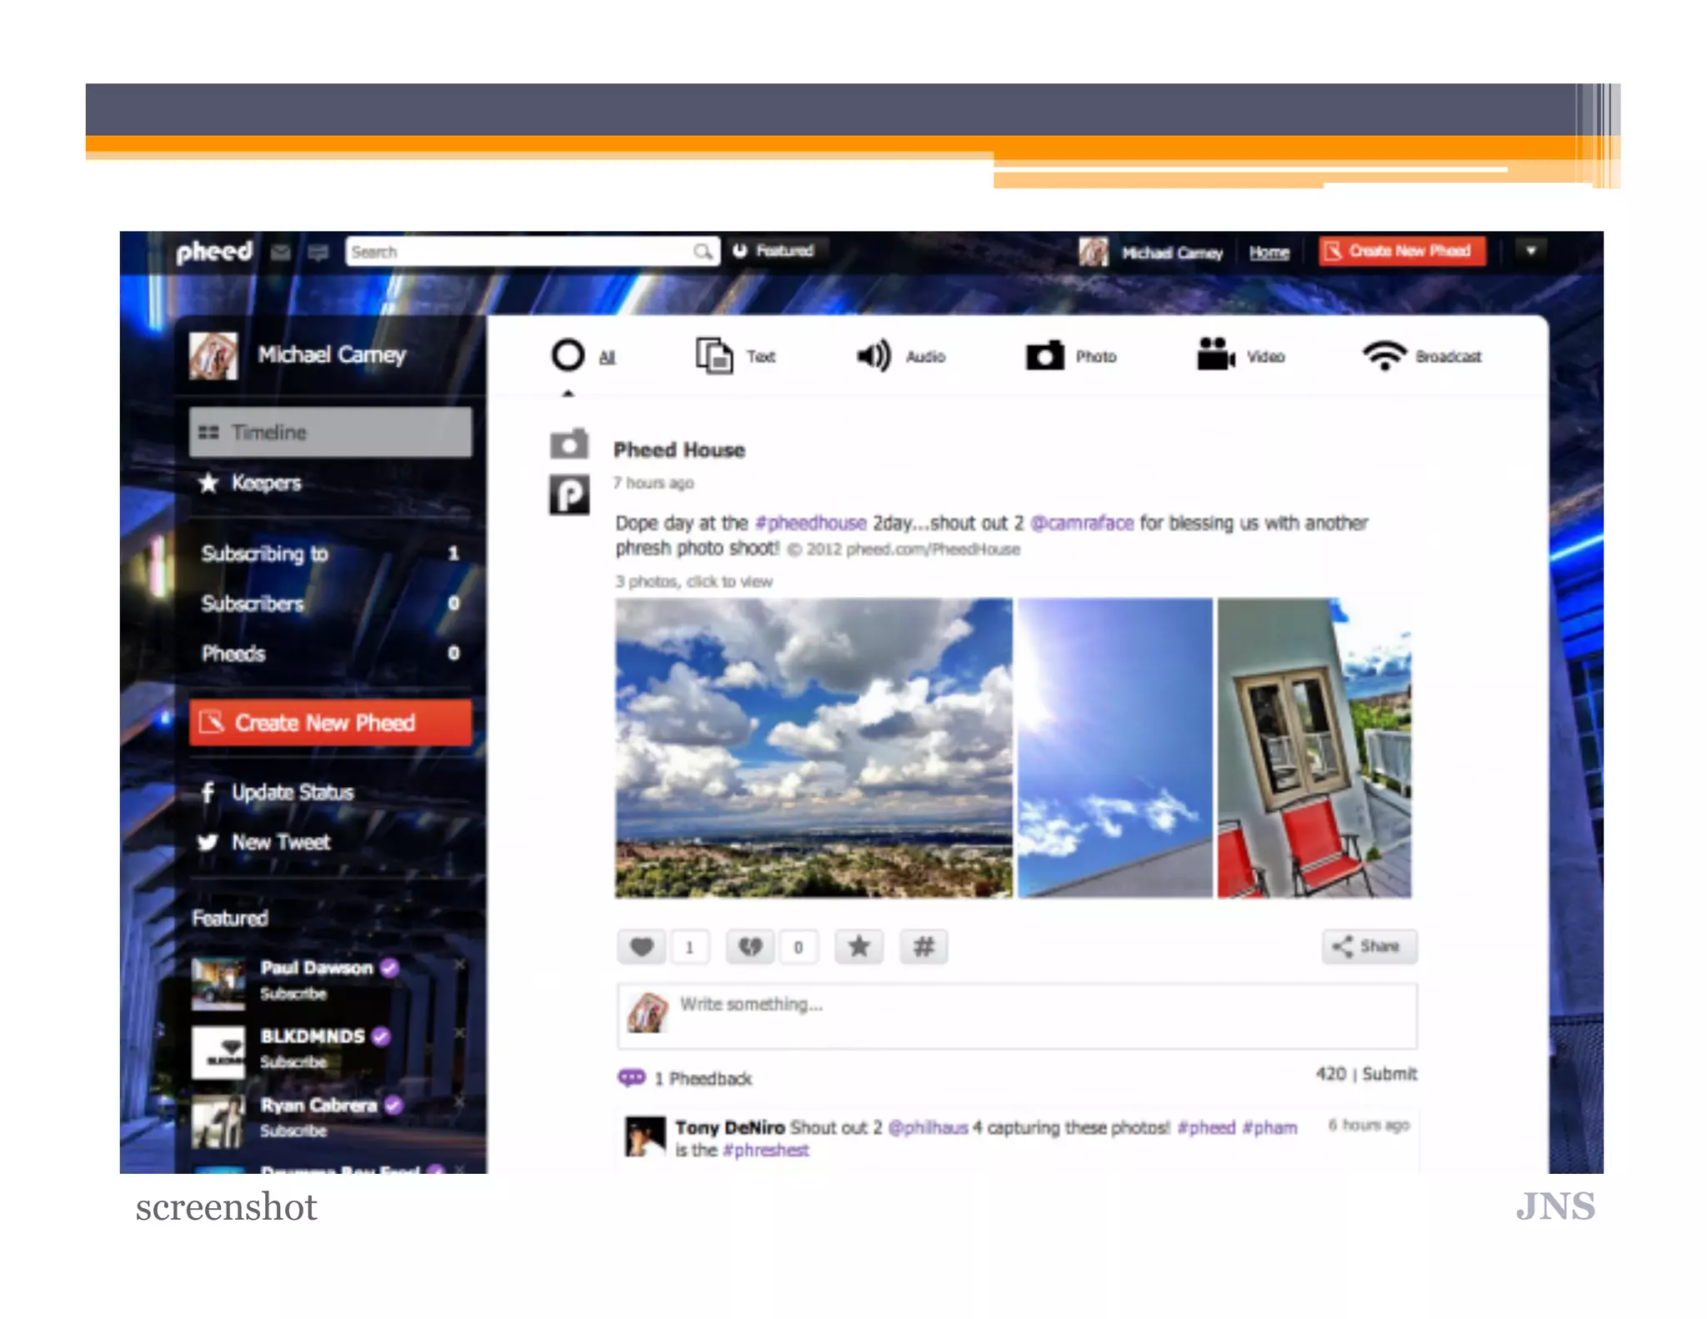Click Twitter New Tweet
The width and height of the screenshot is (1707, 1319).
[x=264, y=842]
